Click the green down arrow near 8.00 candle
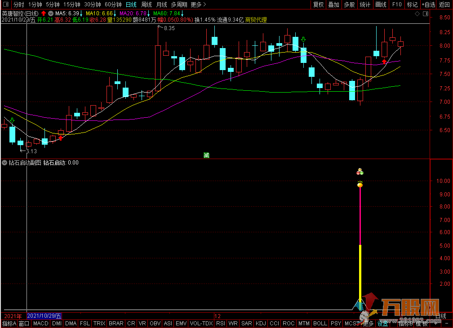453x328 pixels. (x=304, y=40)
